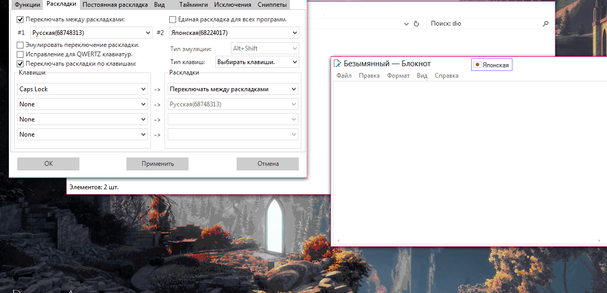Click the Японская layout indicator popup

pos(492,65)
